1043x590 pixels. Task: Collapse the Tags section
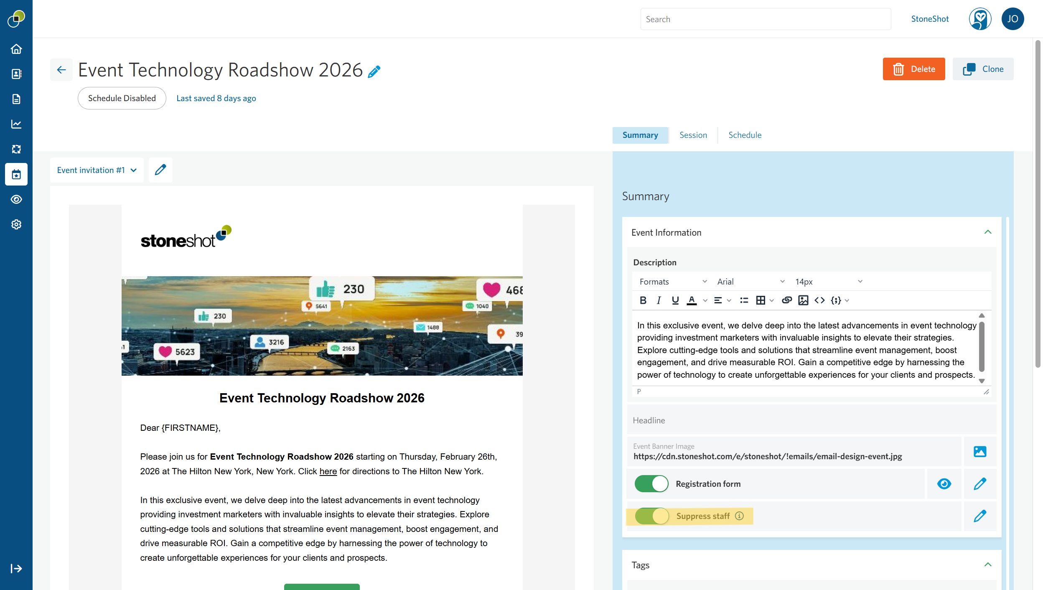988,565
